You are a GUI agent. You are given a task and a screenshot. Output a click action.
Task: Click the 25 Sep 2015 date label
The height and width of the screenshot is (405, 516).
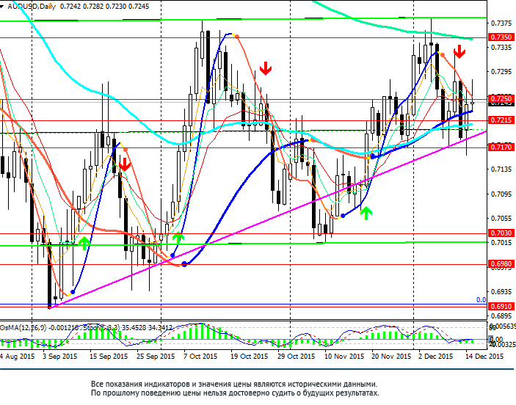pos(156,357)
